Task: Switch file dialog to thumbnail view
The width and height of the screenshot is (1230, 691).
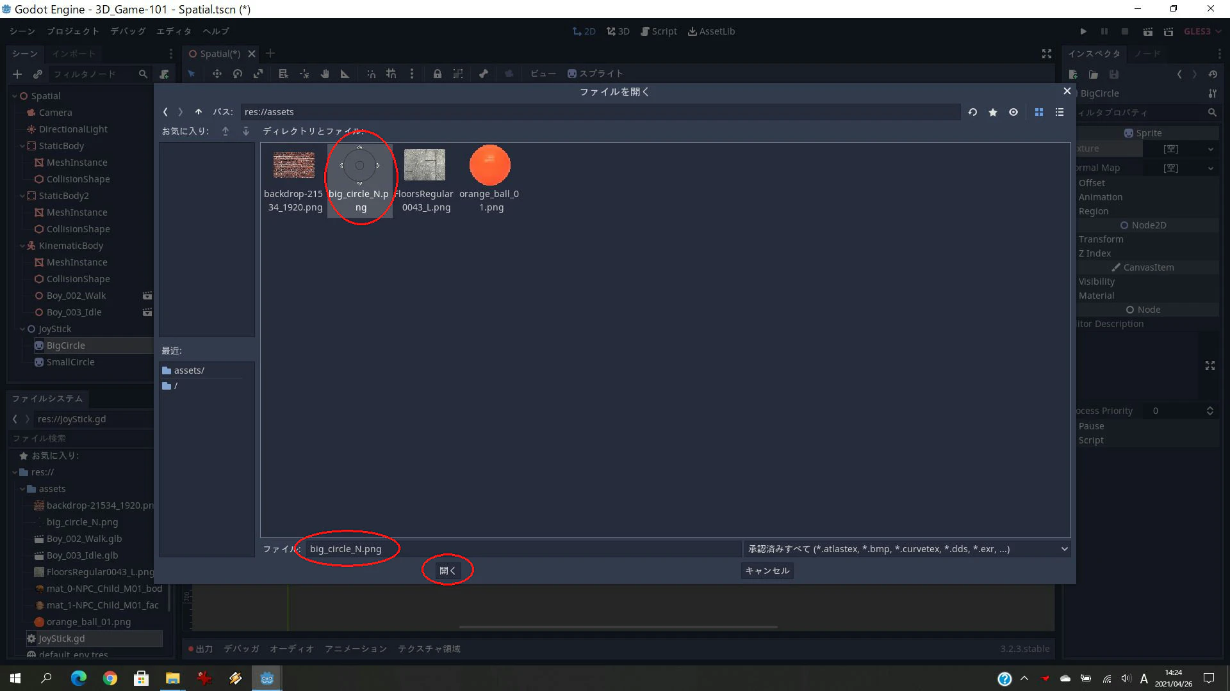Action: (1039, 112)
